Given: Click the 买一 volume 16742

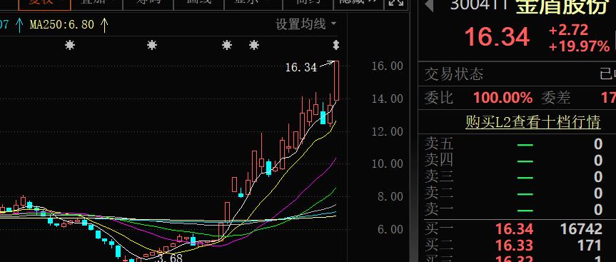Looking at the screenshot, I should click(580, 229).
